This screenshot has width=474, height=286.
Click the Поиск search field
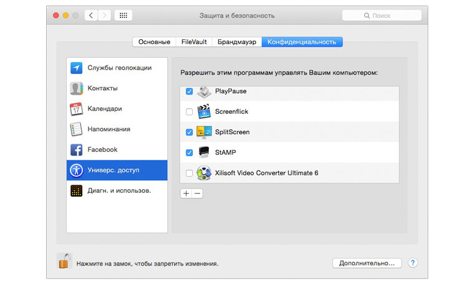pos(380,16)
